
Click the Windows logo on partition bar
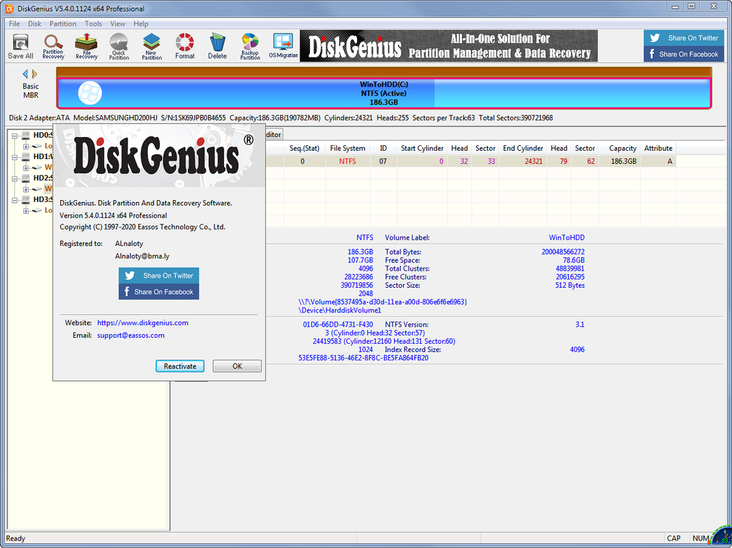(x=90, y=92)
